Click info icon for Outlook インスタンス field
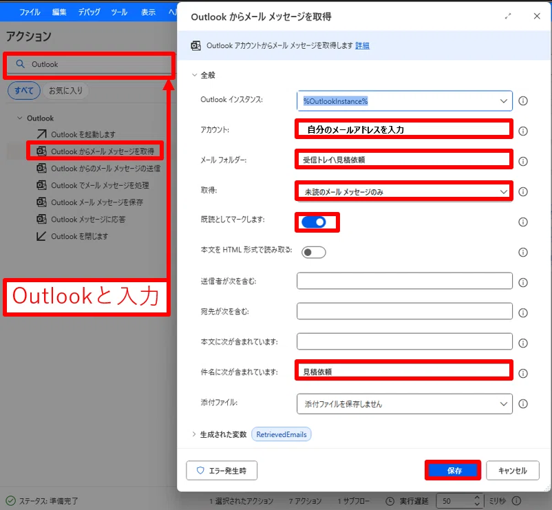 (x=523, y=101)
